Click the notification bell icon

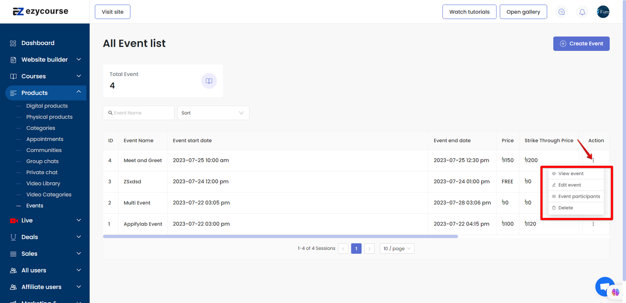pyautogui.click(x=582, y=12)
